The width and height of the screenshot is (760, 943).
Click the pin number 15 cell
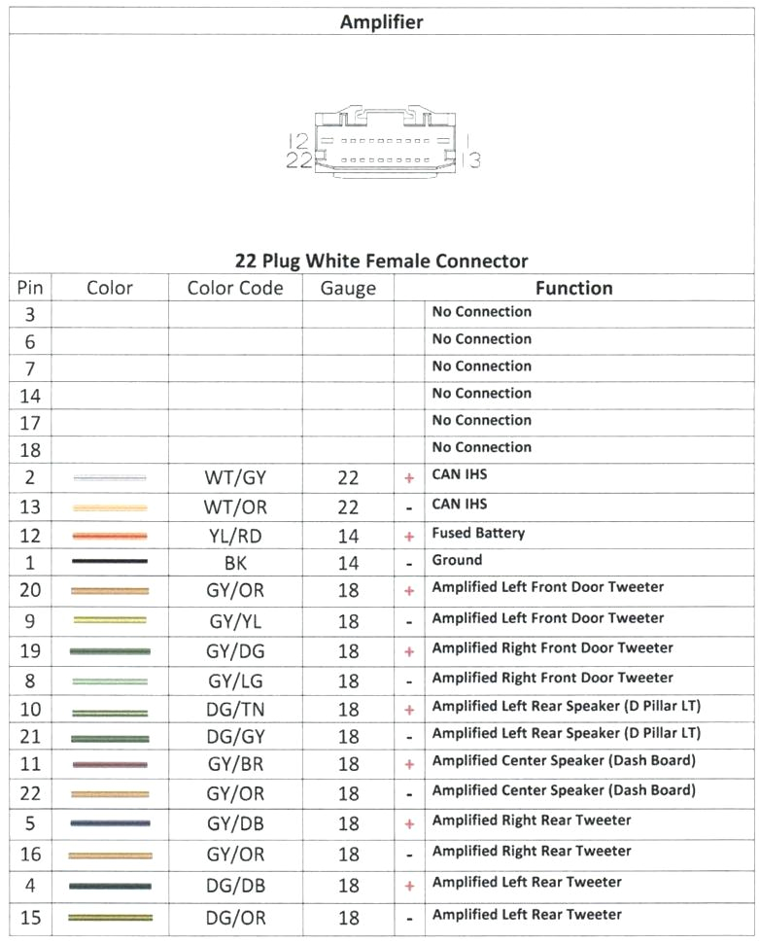[x=30, y=917]
